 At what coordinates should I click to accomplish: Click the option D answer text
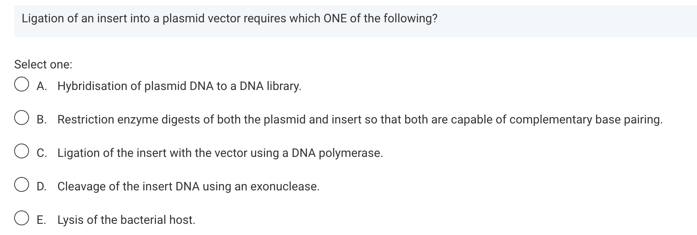coord(188,186)
